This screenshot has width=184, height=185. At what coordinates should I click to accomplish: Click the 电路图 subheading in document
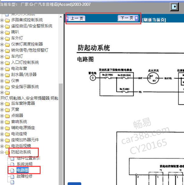[x=85, y=59]
